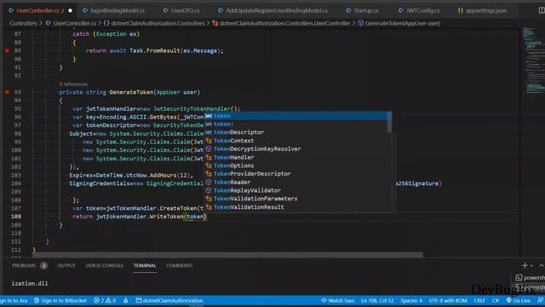Select the TokenReader suggestion
The height and width of the screenshot is (307, 545).
coord(297,182)
